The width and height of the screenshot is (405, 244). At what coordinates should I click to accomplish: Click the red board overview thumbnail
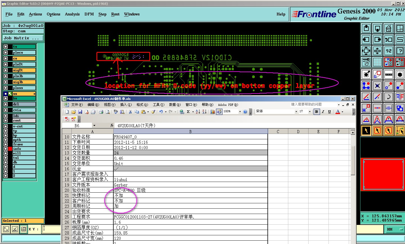383,174
